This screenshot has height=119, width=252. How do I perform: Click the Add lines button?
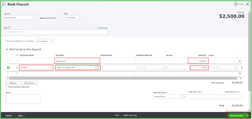coord(13,83)
